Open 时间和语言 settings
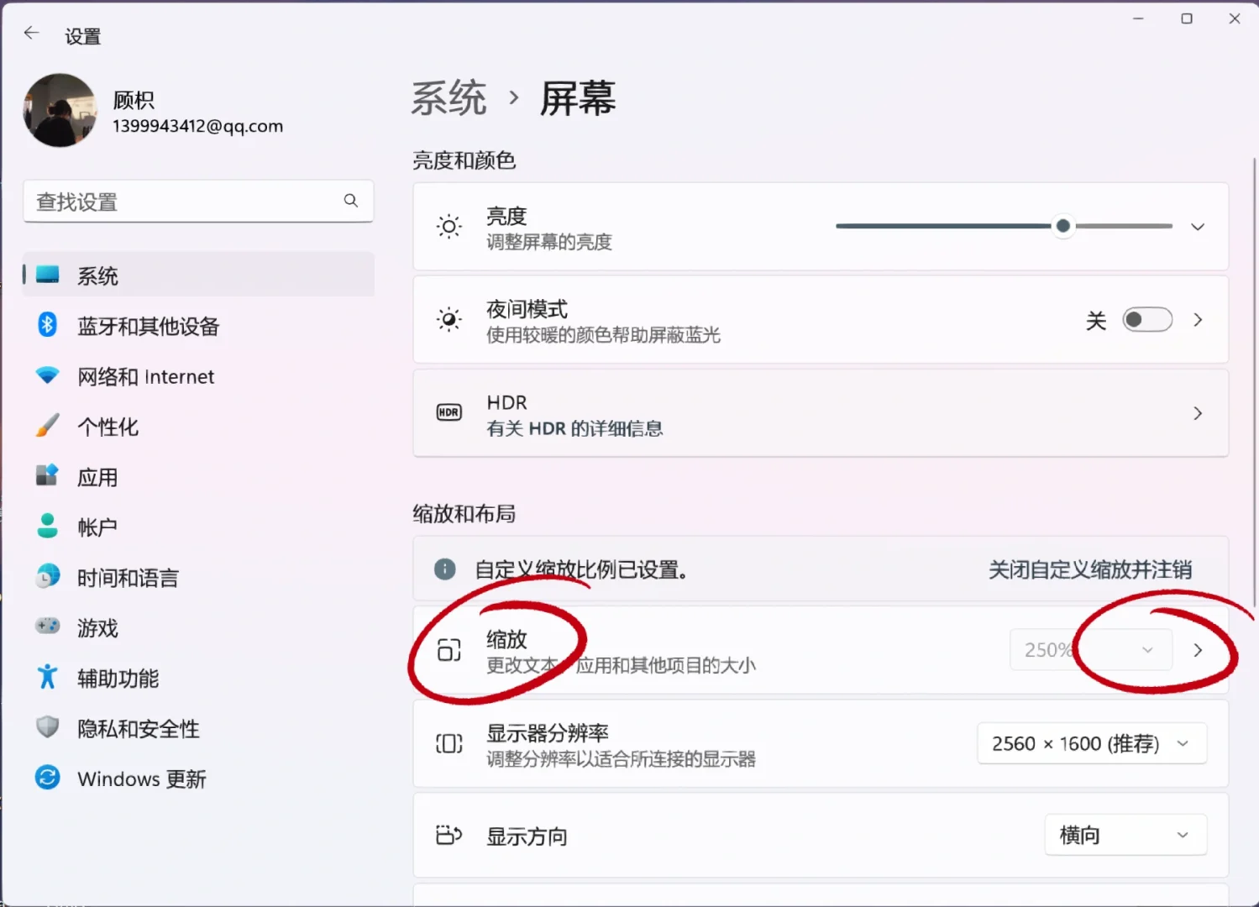 [128, 577]
